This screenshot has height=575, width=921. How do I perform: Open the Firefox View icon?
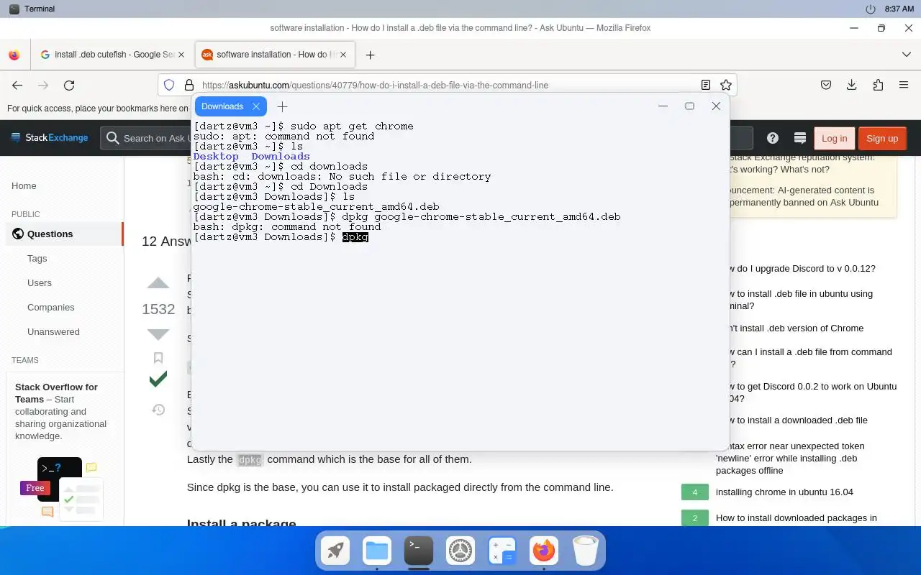[14, 55]
